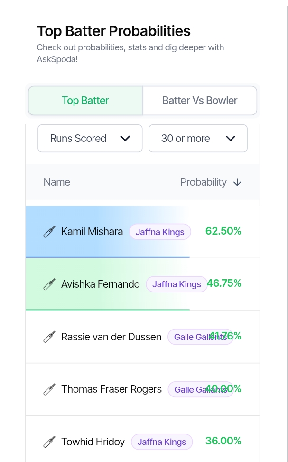Expand the 30 or more dropdown
Screen dimensions: 288x462
coord(198,139)
